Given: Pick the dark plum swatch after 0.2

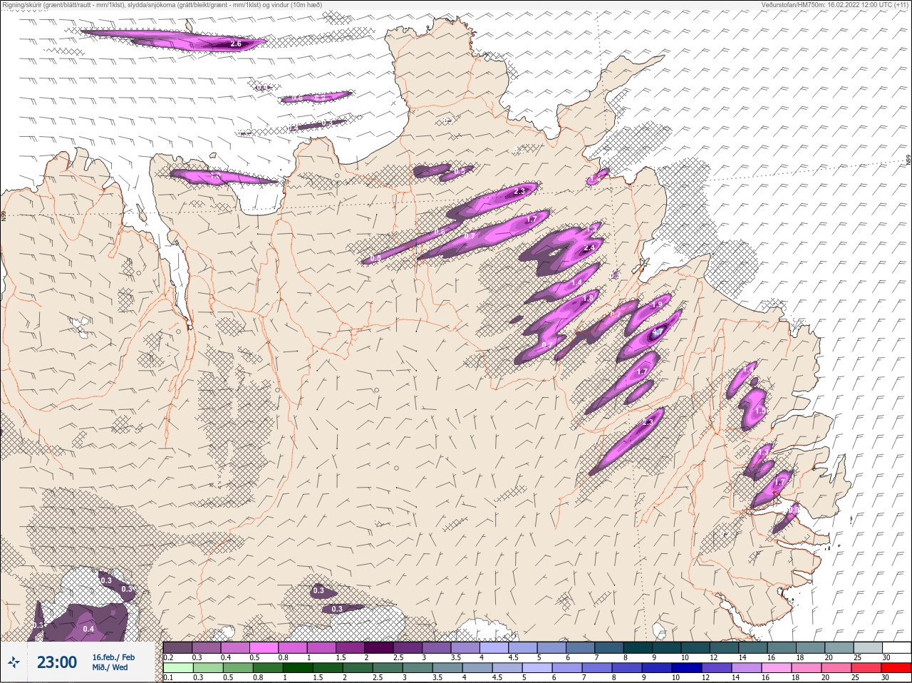Looking at the screenshot, I should click(x=177, y=647).
